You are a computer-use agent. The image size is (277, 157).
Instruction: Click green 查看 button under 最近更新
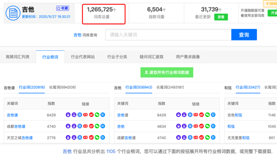pyautogui.click(x=221, y=17)
